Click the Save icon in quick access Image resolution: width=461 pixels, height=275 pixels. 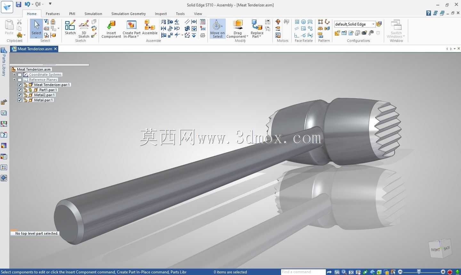coord(19,4)
